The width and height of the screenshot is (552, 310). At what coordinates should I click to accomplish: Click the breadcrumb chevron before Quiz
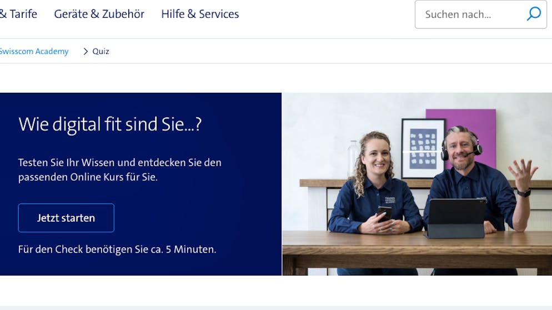tap(86, 52)
